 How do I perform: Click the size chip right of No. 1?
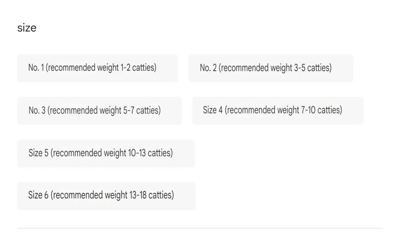tap(271, 68)
